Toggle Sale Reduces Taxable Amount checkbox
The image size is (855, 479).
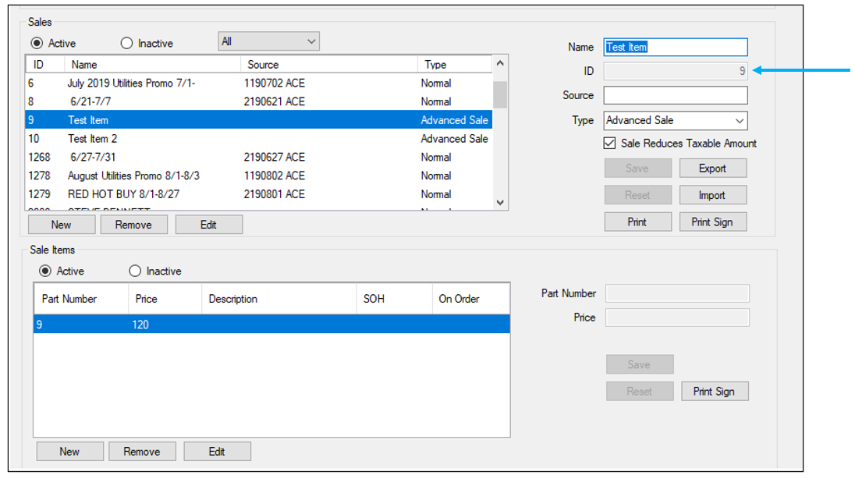611,144
